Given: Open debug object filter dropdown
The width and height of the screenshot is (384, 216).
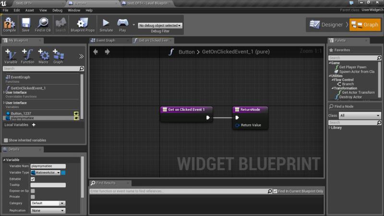Looking at the screenshot, I should point(160,25).
